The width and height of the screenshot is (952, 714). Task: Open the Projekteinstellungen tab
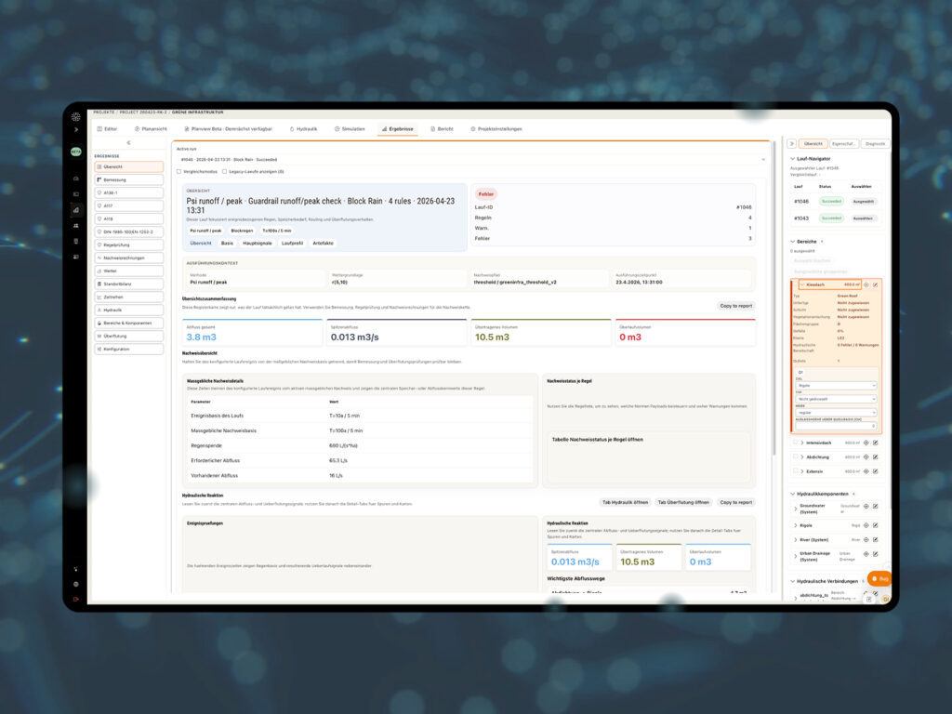point(496,129)
